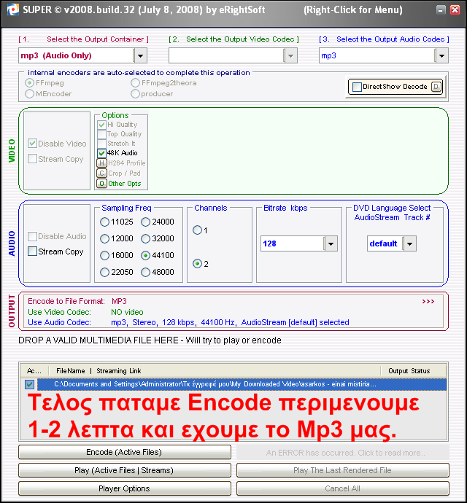Click the D icon on DirectShow Decode
This screenshot has width=467, height=503.
[x=436, y=87]
